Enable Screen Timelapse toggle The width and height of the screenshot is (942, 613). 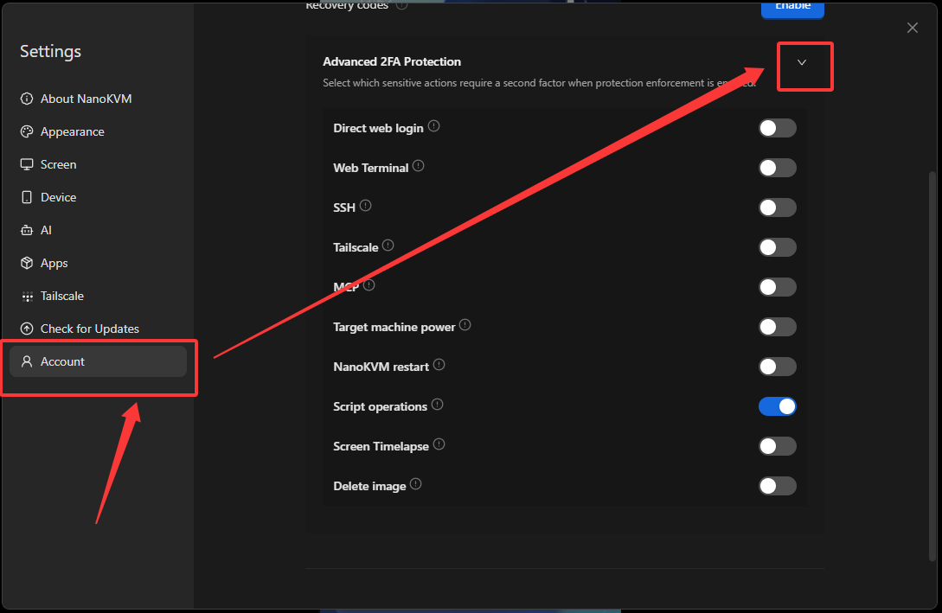pos(778,446)
